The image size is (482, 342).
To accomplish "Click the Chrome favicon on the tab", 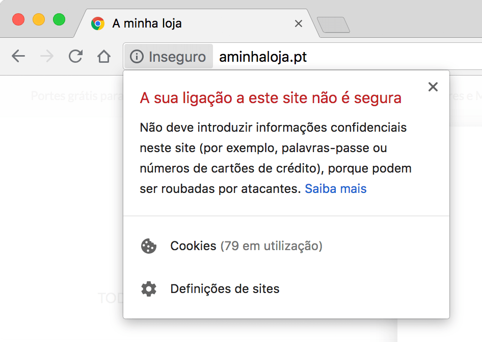I will click(97, 23).
